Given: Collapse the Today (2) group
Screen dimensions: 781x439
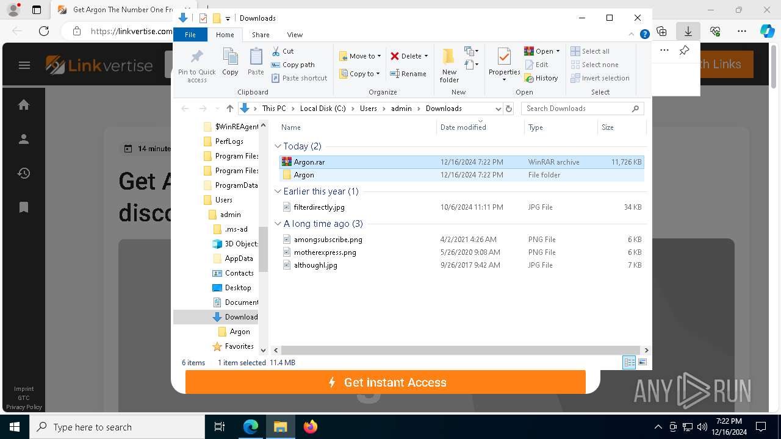Looking at the screenshot, I should coord(278,146).
